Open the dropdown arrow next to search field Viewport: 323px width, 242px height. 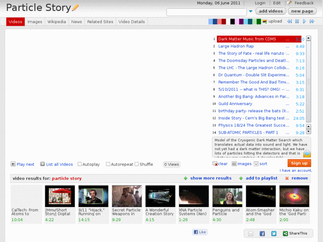point(251,12)
